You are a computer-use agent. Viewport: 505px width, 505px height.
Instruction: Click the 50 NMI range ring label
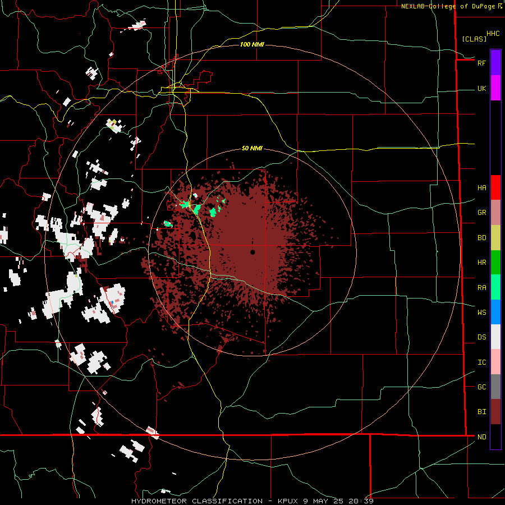pyautogui.click(x=252, y=148)
